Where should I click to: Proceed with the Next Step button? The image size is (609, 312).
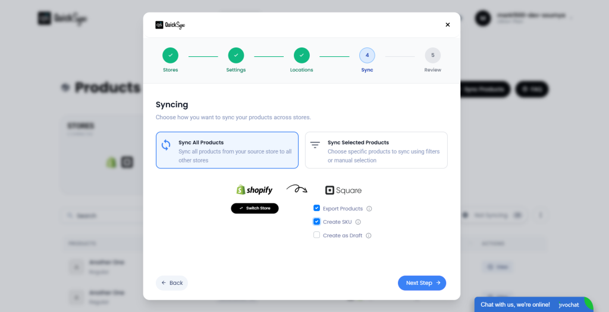pyautogui.click(x=422, y=283)
